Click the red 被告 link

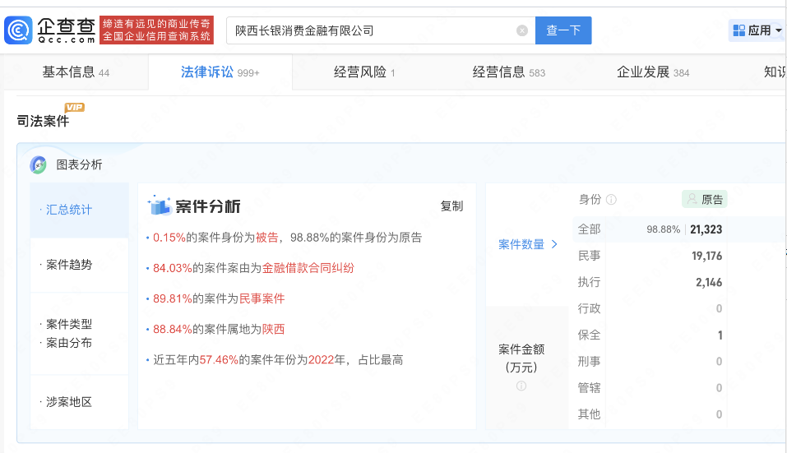click(267, 238)
